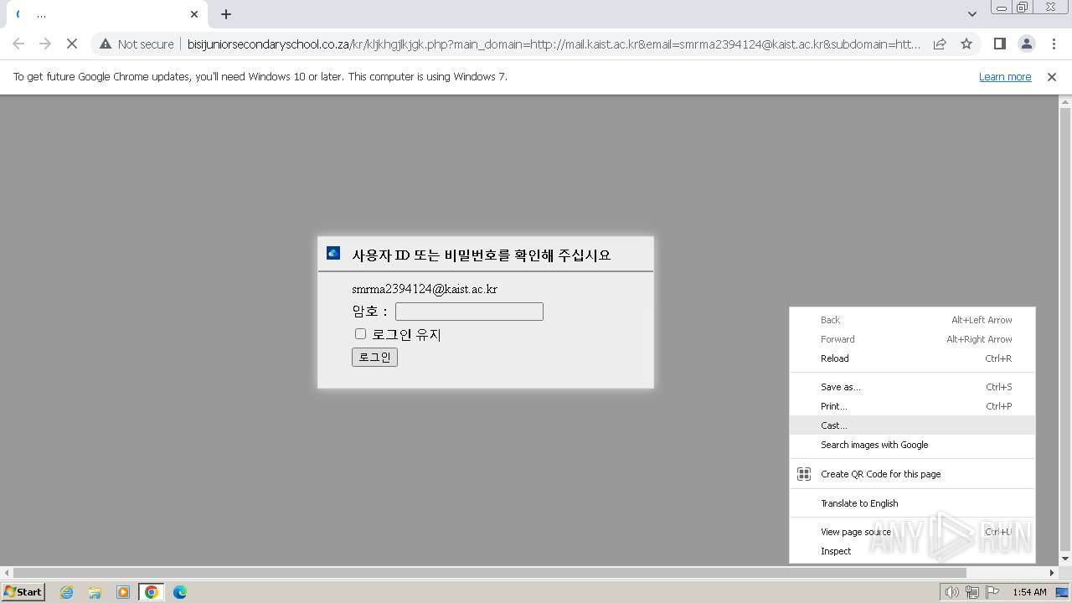Click the login box logo icon

[x=333, y=253]
